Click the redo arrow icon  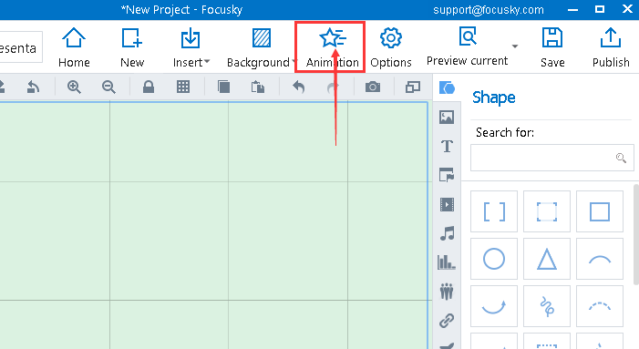coord(333,87)
